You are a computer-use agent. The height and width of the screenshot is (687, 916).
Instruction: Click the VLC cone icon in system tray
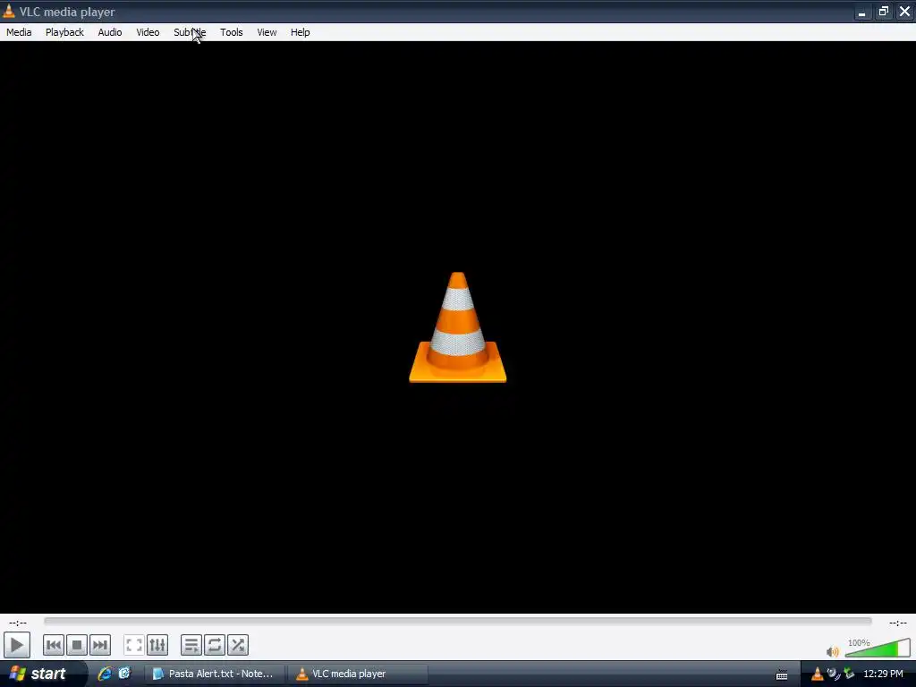pyautogui.click(x=818, y=674)
